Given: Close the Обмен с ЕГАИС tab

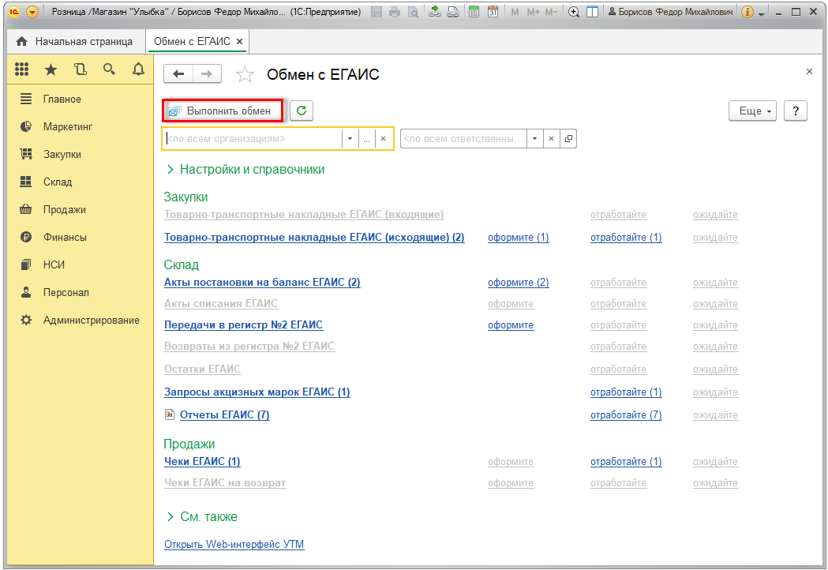Looking at the screenshot, I should (239, 41).
